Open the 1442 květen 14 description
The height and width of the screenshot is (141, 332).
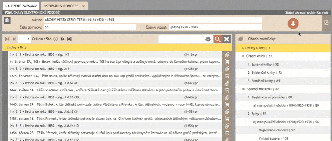point(115,90)
